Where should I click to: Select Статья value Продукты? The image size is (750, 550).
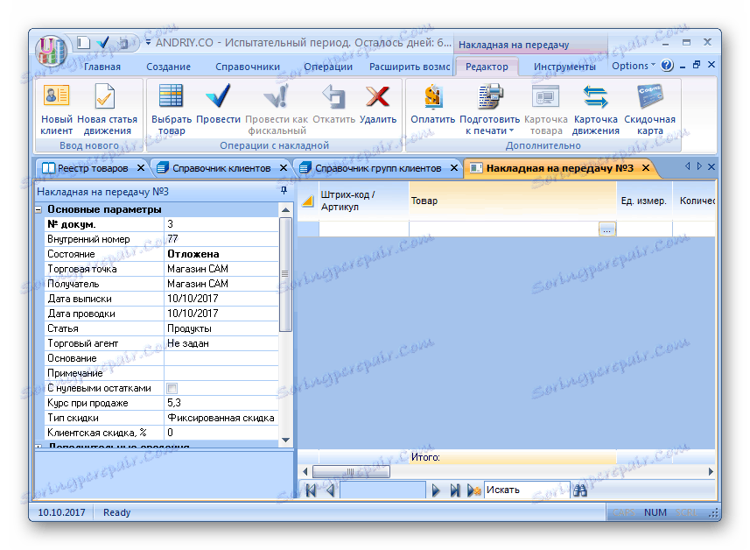[221, 328]
